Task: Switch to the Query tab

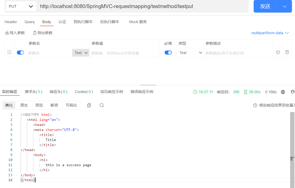Action: click(x=29, y=22)
